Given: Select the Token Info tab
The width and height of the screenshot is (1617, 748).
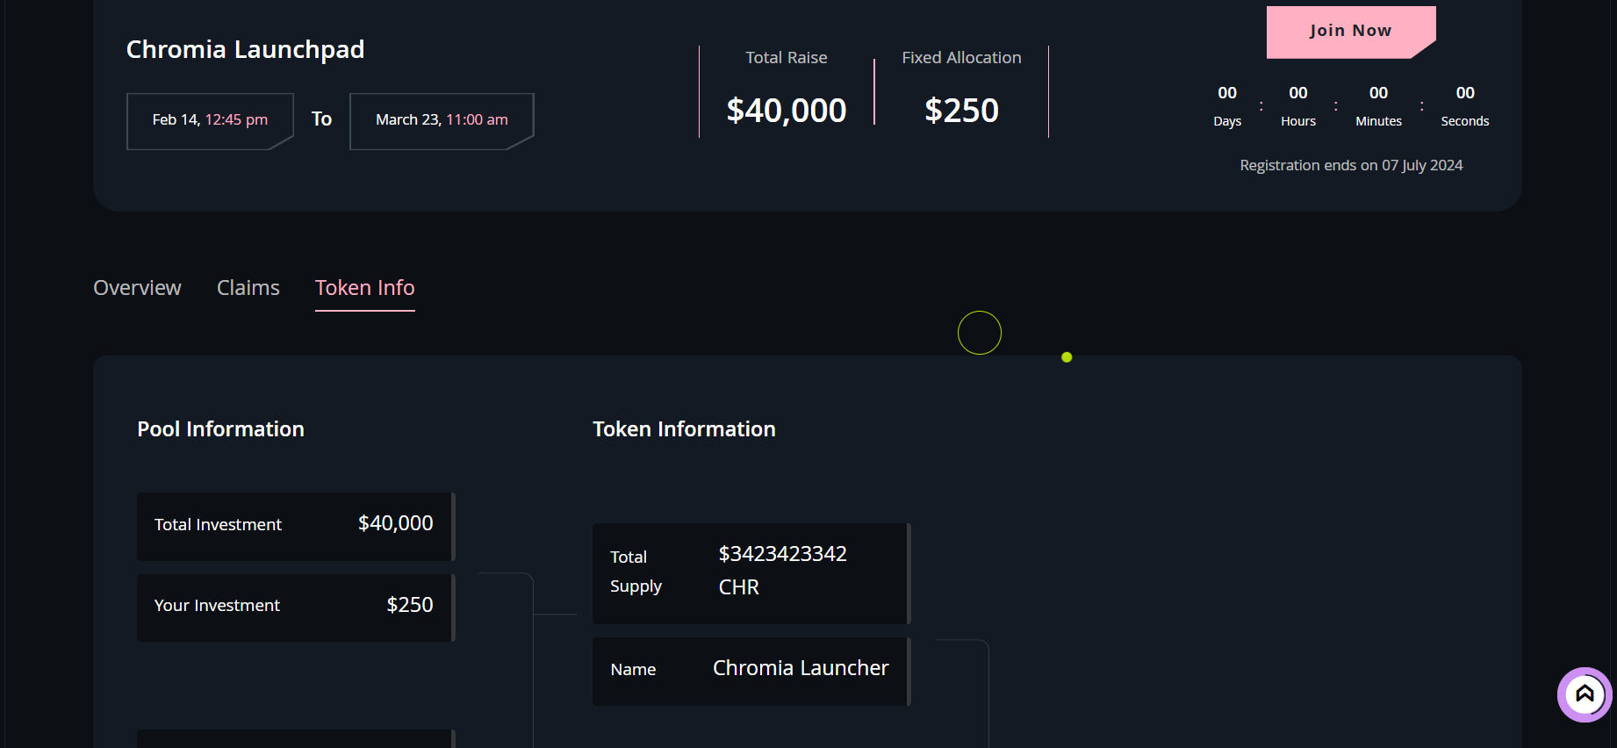Looking at the screenshot, I should 364,288.
